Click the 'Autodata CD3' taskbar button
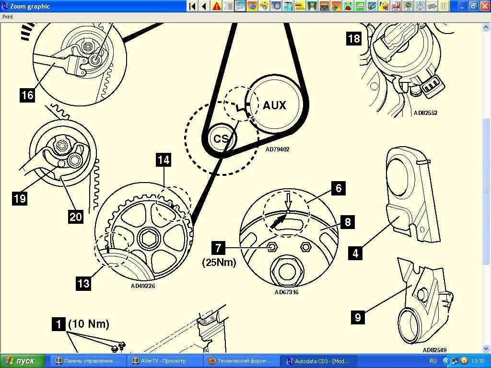The width and height of the screenshot is (491, 368). click(x=318, y=361)
